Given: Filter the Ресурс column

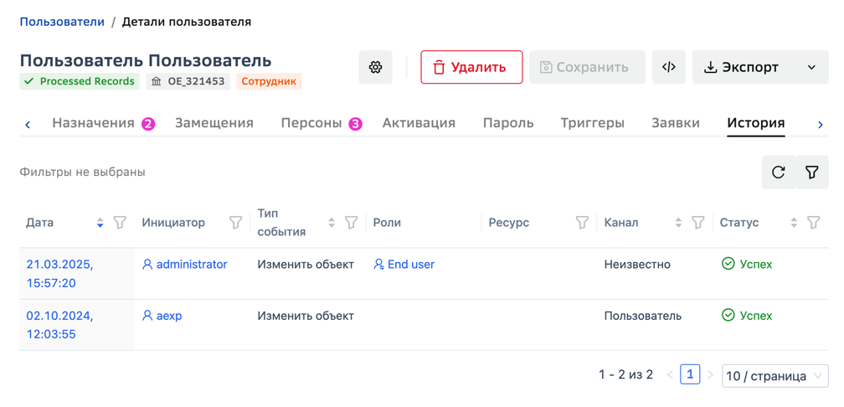Looking at the screenshot, I should (x=582, y=223).
